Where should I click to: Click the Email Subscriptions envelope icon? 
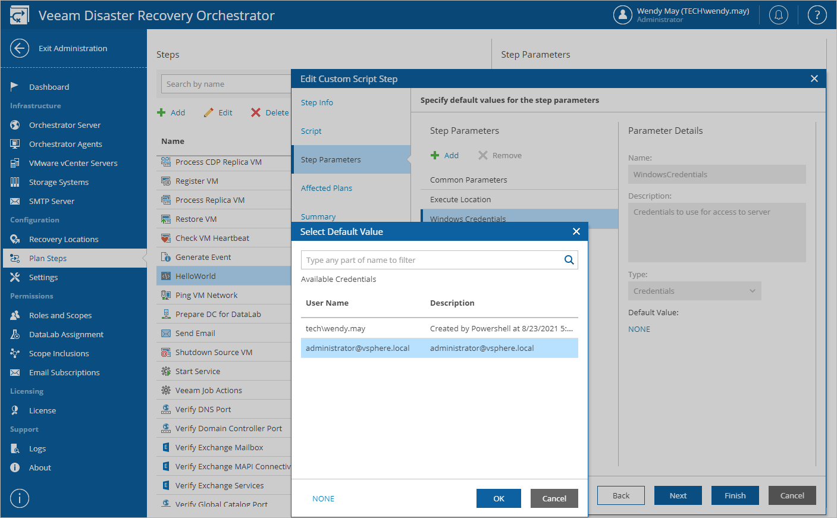[x=15, y=372]
